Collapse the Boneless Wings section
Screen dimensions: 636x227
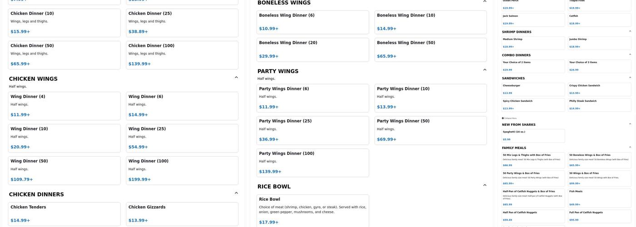pyautogui.click(x=485, y=1)
